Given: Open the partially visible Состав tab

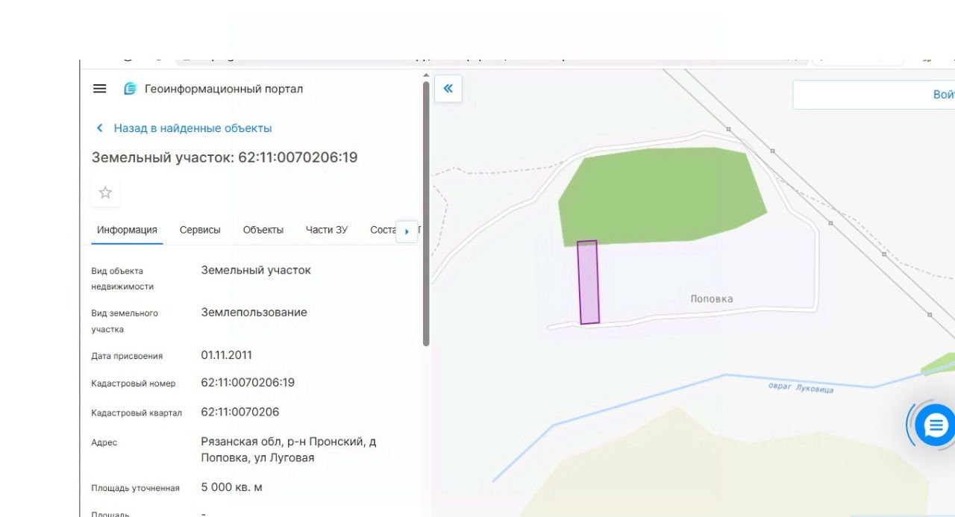Looking at the screenshot, I should pos(383,230).
